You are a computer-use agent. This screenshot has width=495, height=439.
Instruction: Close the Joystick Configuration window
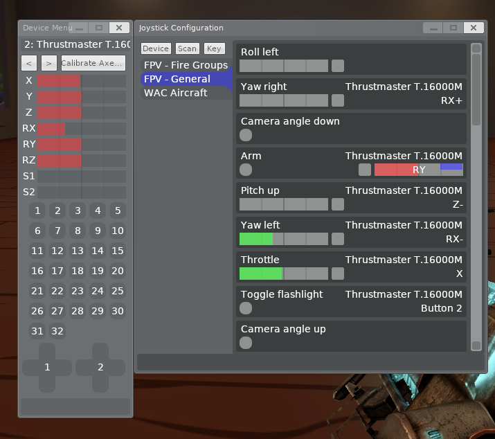click(x=474, y=28)
